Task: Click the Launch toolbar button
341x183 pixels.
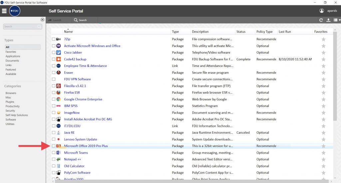Action: click(55, 20)
